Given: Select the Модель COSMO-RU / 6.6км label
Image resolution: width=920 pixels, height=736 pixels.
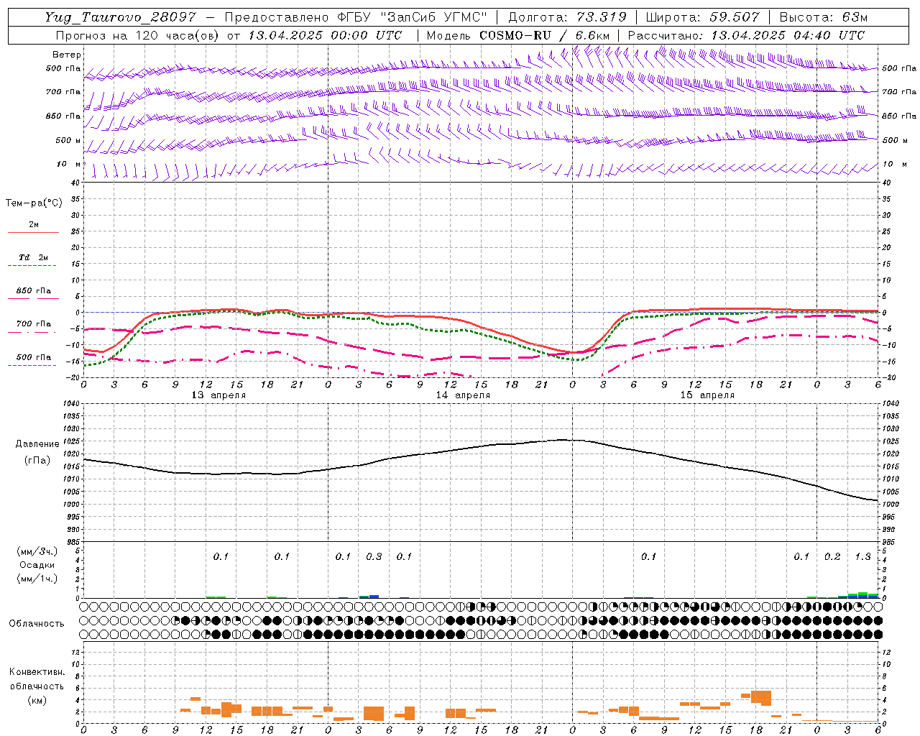Looking at the screenshot, I should (x=518, y=35).
